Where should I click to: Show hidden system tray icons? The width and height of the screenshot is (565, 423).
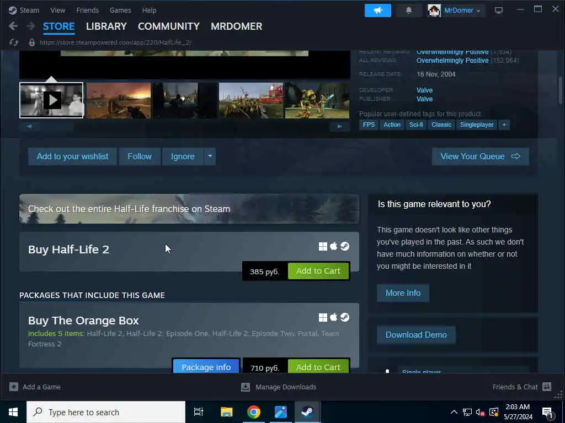pyautogui.click(x=454, y=412)
